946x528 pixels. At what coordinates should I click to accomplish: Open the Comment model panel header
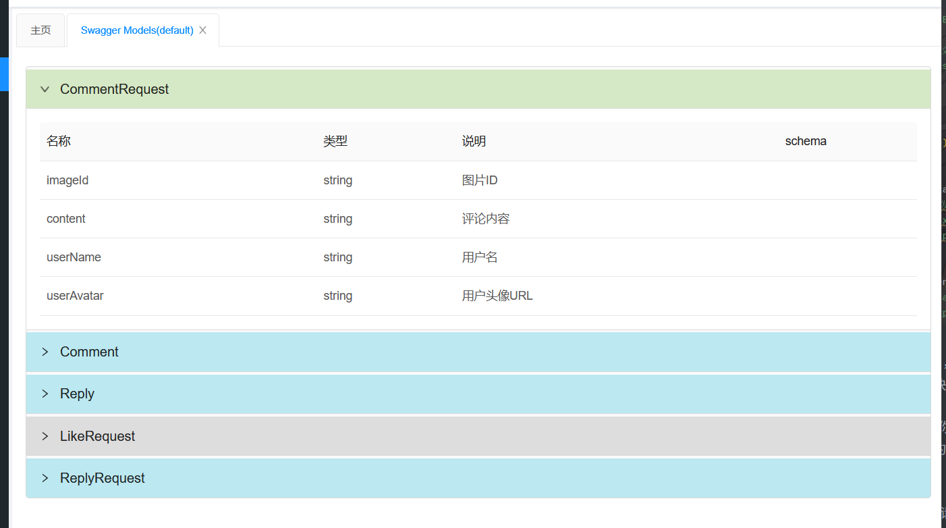pos(89,352)
